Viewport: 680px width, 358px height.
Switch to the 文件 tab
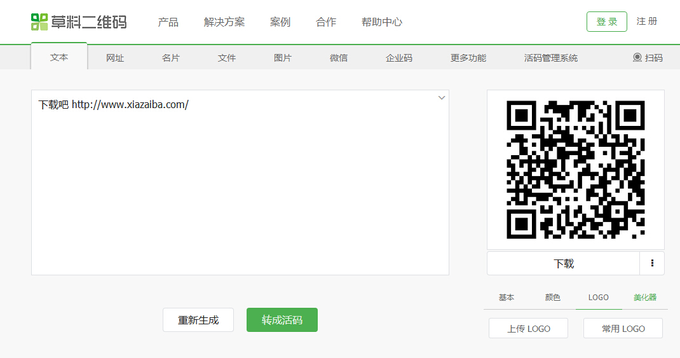[227, 58]
